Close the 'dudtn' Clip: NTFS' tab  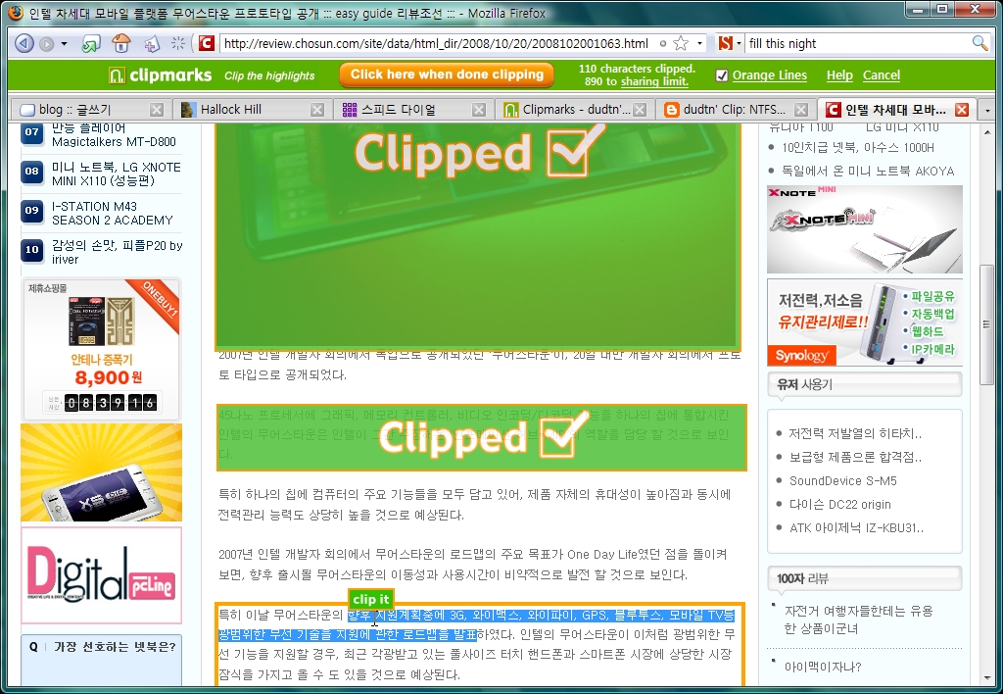(x=801, y=110)
